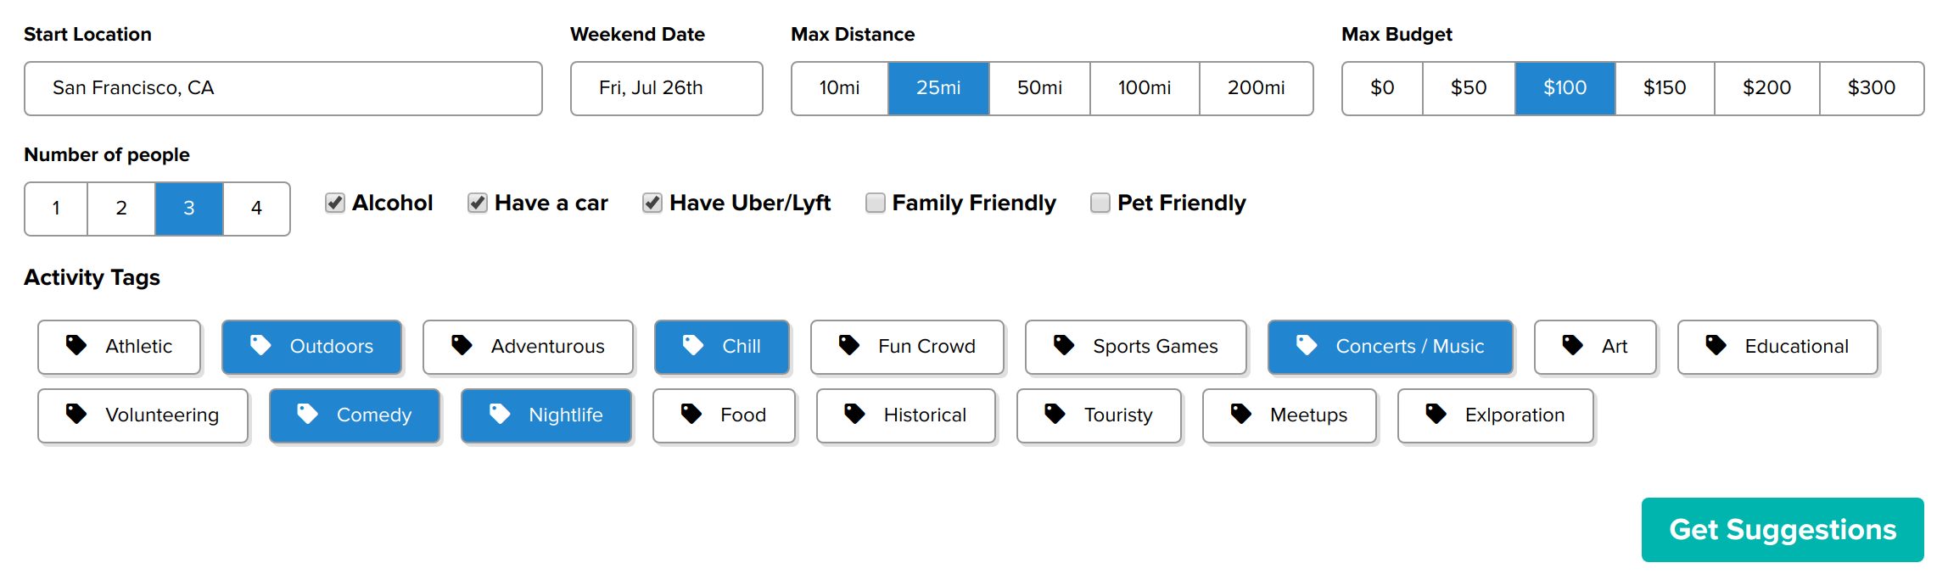Open the Weekend Date picker

[x=667, y=88]
